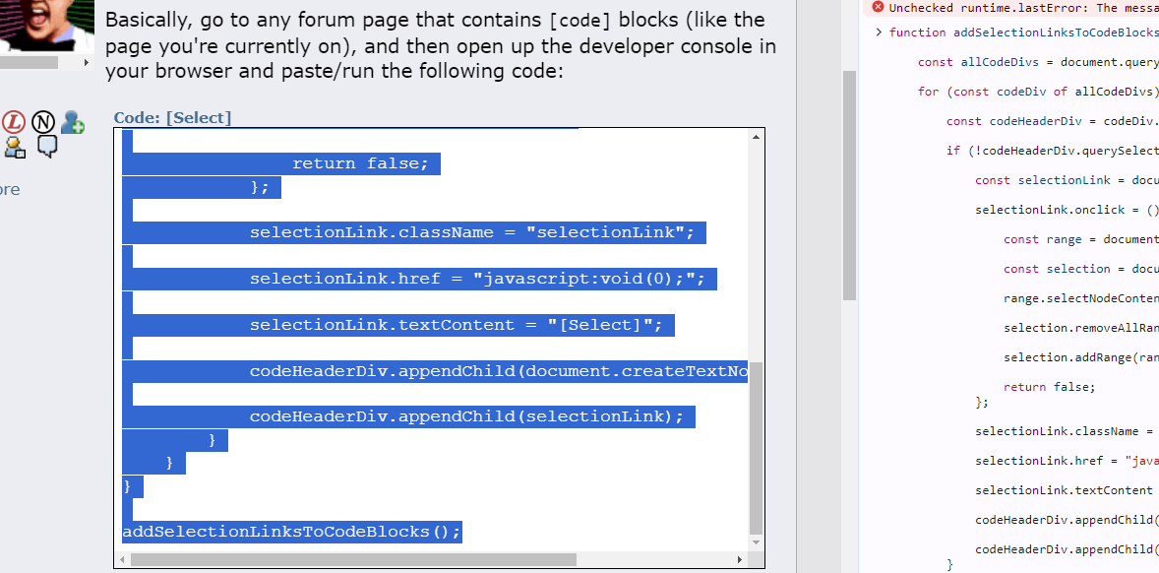Viewport: 1159px width, 573px height.
Task: Click the partially visible 'ore' link on the left
Action: pos(10,189)
